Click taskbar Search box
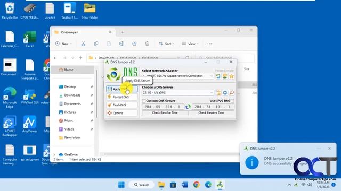Screen dimensions: 341x191 click(x=141, y=185)
